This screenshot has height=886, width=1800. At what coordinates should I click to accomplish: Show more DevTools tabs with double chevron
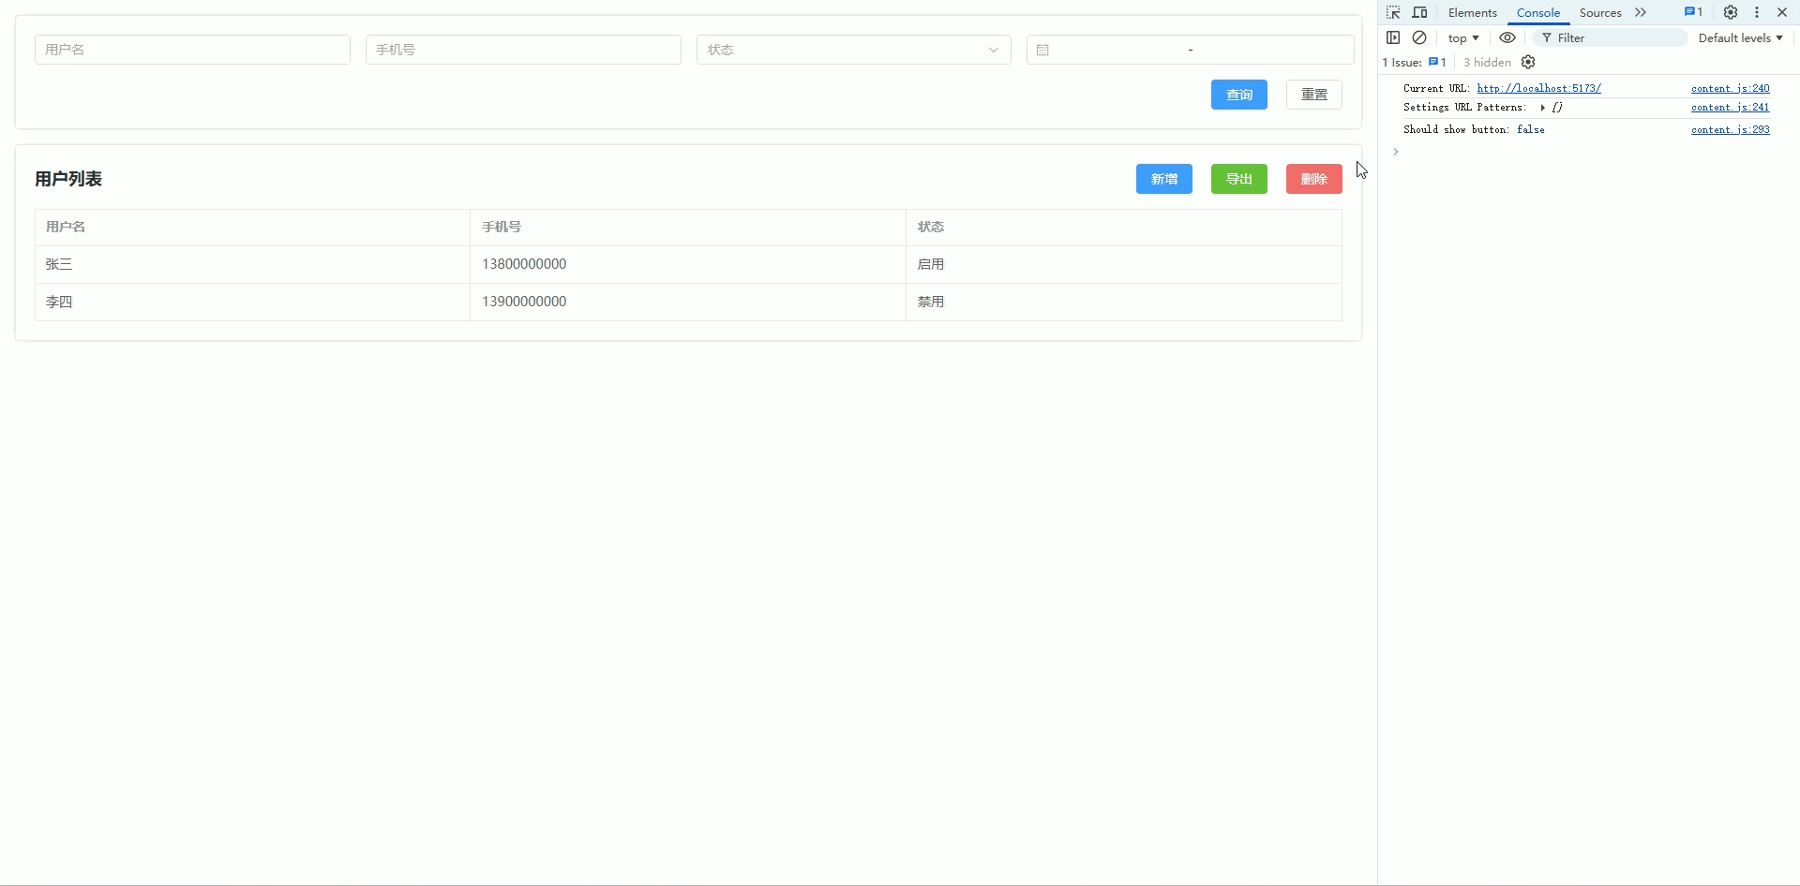1641,12
